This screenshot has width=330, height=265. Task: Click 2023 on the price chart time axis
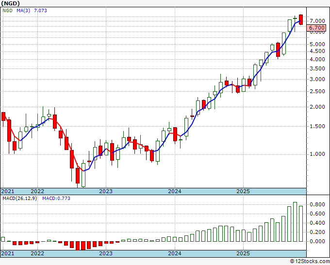point(106,191)
